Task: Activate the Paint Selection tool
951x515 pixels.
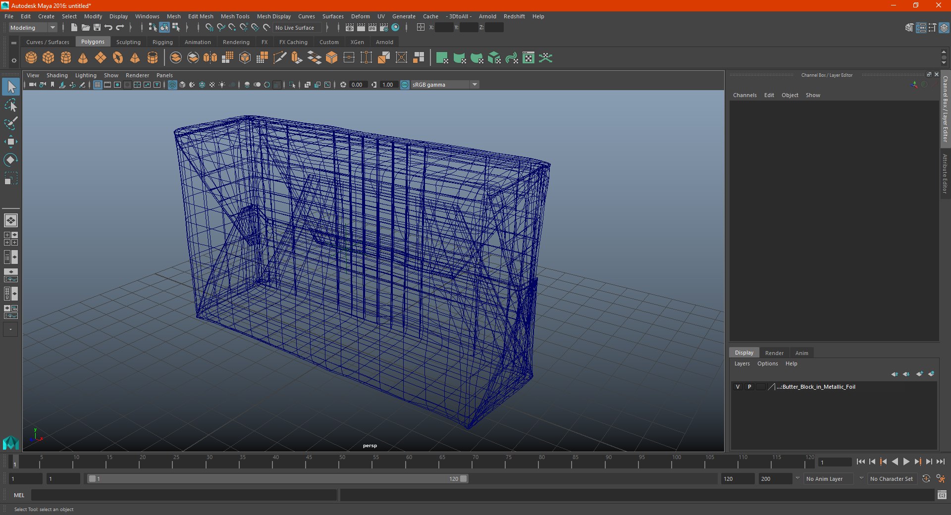Action: pyautogui.click(x=10, y=123)
